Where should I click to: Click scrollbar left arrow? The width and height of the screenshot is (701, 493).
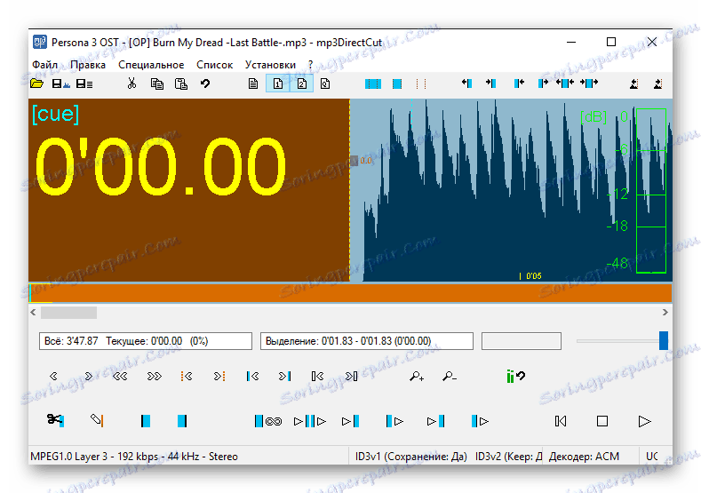33,313
